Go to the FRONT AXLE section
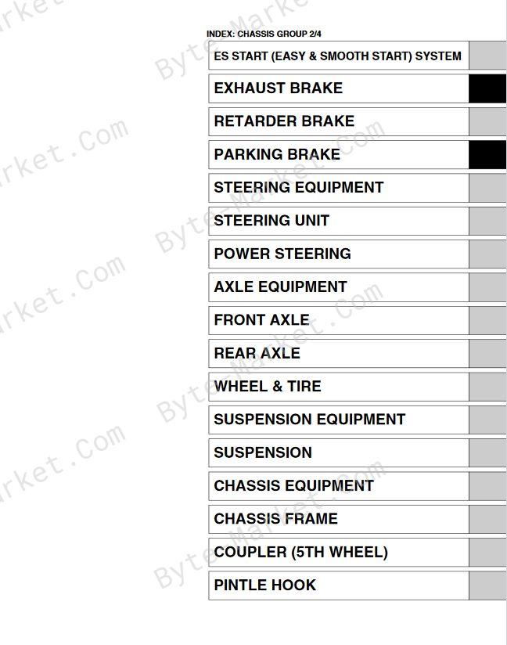Screen dimensions: 507x645 click(x=339, y=320)
